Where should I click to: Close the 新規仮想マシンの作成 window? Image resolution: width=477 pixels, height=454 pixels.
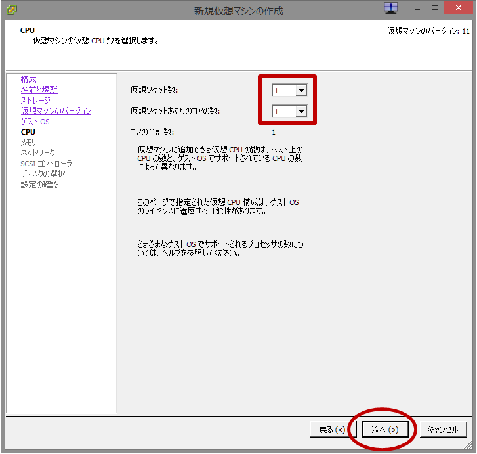tap(459, 8)
